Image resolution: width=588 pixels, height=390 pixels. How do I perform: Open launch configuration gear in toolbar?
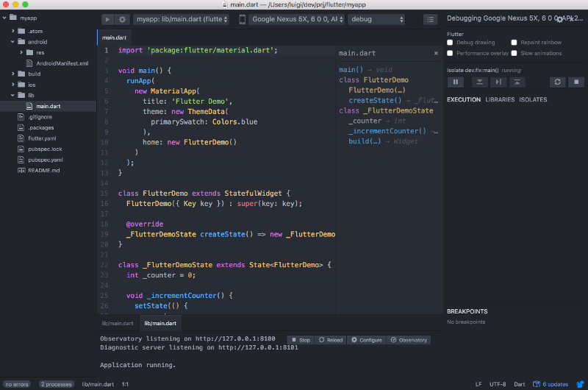pos(123,19)
